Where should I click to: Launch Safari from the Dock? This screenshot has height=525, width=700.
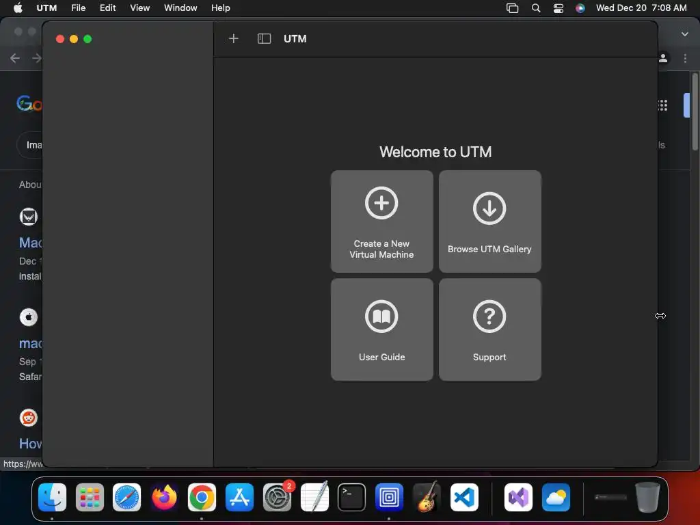pyautogui.click(x=126, y=497)
